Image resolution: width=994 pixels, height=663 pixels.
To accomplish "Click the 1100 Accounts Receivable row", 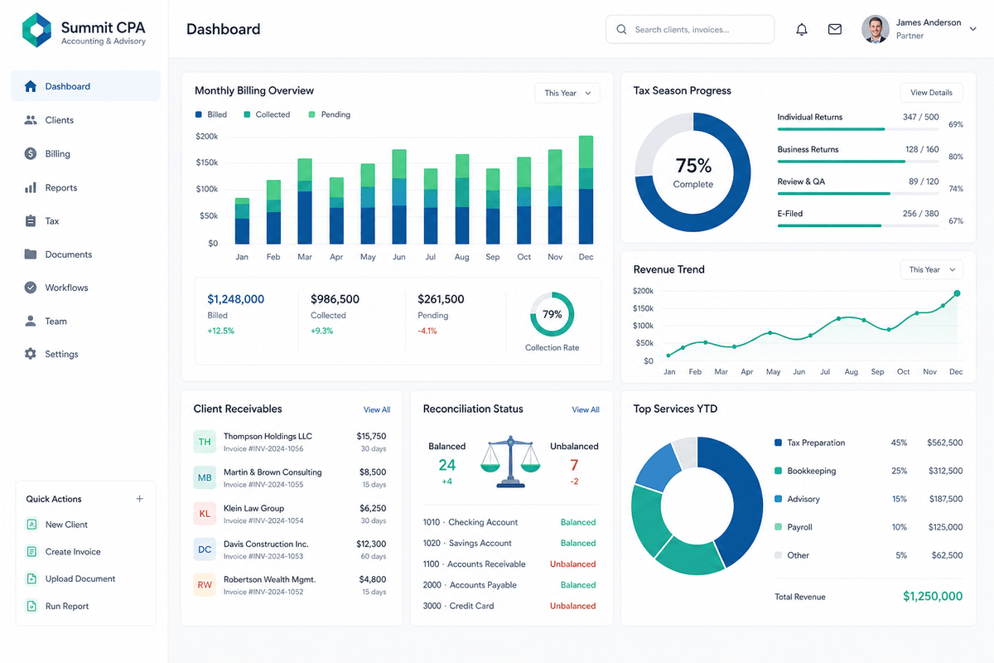I will click(509, 564).
